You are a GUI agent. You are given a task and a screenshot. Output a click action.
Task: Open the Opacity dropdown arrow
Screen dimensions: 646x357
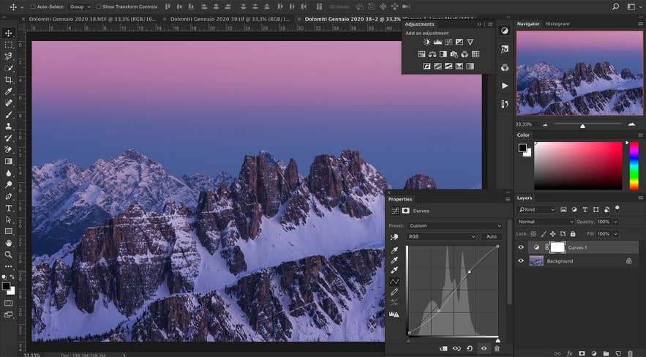pos(615,222)
